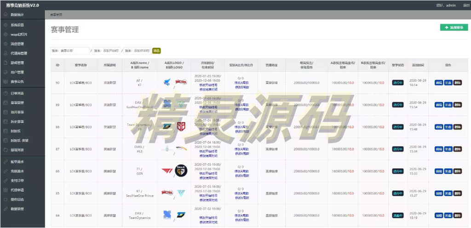The height and width of the screenshot is (228, 471).
Task: Click the link icon beside 充值流水
Action: pyautogui.click(x=6, y=171)
